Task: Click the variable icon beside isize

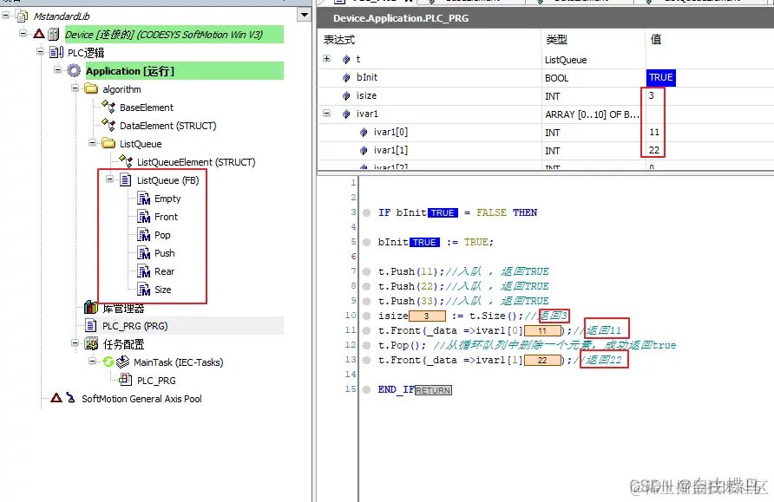Action: [346, 95]
